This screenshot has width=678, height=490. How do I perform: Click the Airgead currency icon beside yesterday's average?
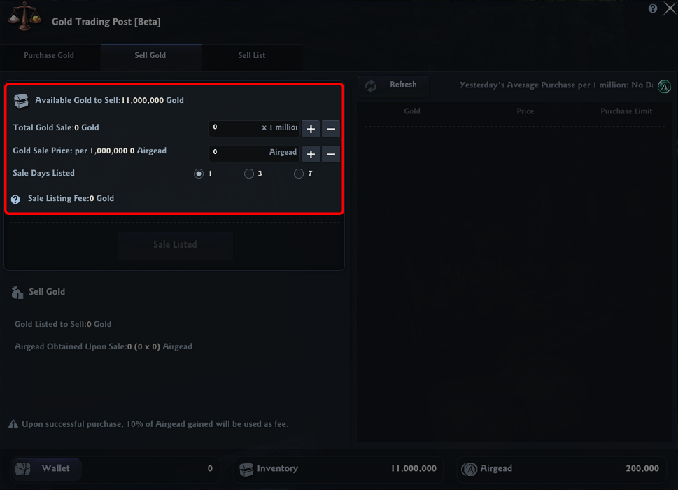pyautogui.click(x=664, y=85)
